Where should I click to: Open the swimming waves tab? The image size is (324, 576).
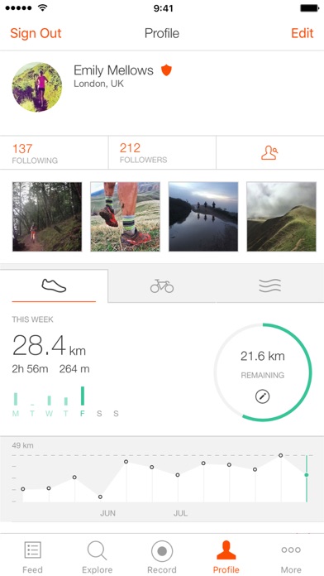[270, 286]
